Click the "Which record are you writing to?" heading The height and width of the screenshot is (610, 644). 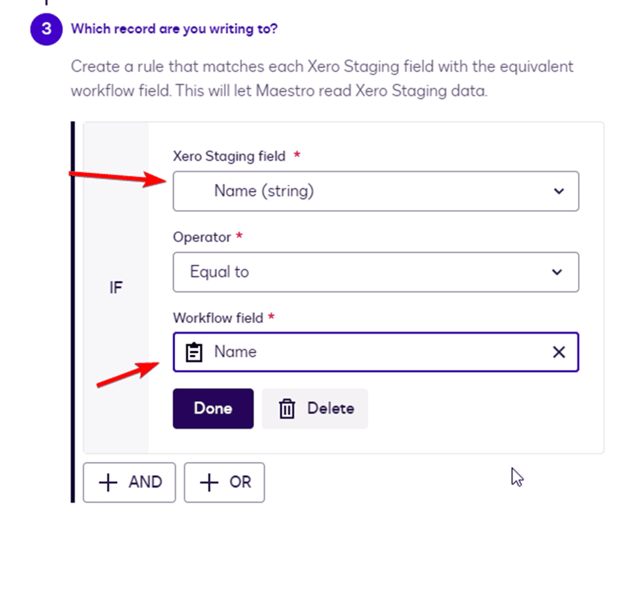coord(174,29)
